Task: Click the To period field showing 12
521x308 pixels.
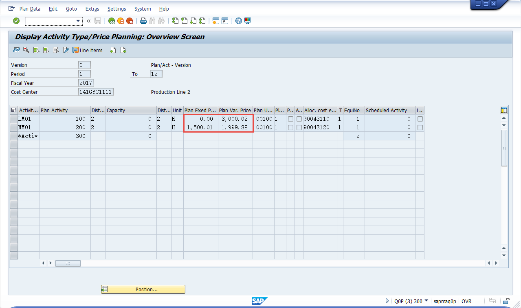Action: (x=156, y=74)
